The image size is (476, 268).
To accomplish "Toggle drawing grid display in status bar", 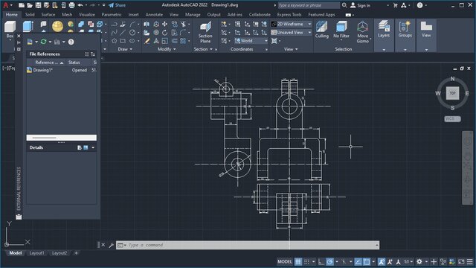I will click(x=298, y=261).
